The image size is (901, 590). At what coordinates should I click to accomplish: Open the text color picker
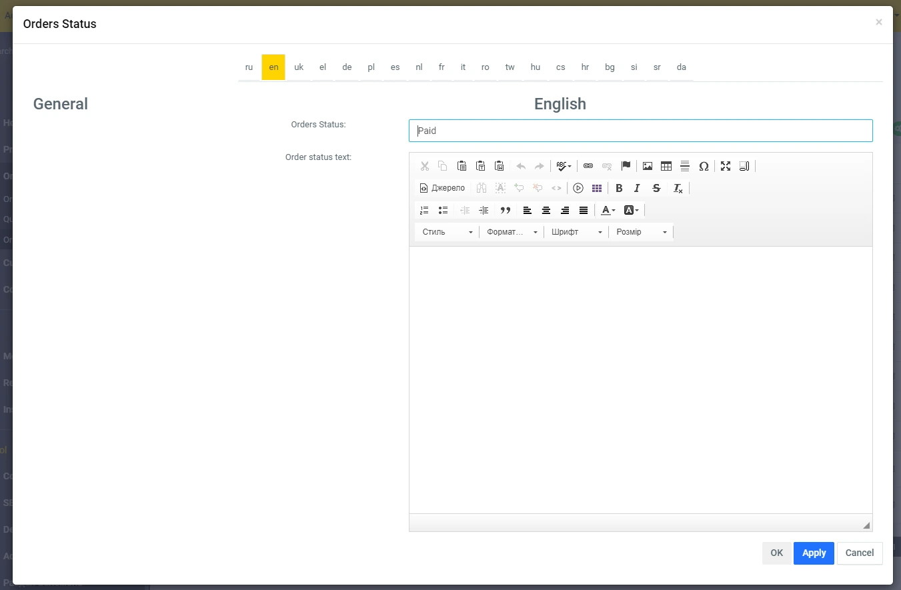[608, 210]
